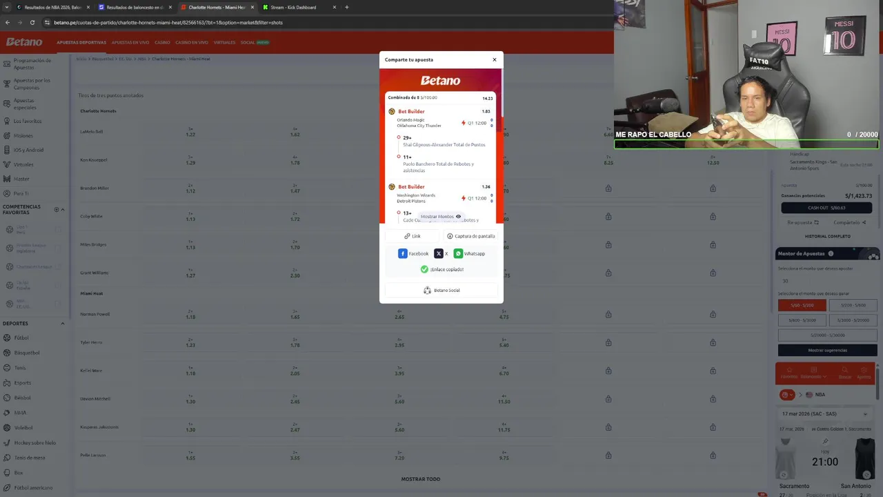Toggle Mostrar Montos eye visibility
883x497 pixels.
click(x=458, y=216)
